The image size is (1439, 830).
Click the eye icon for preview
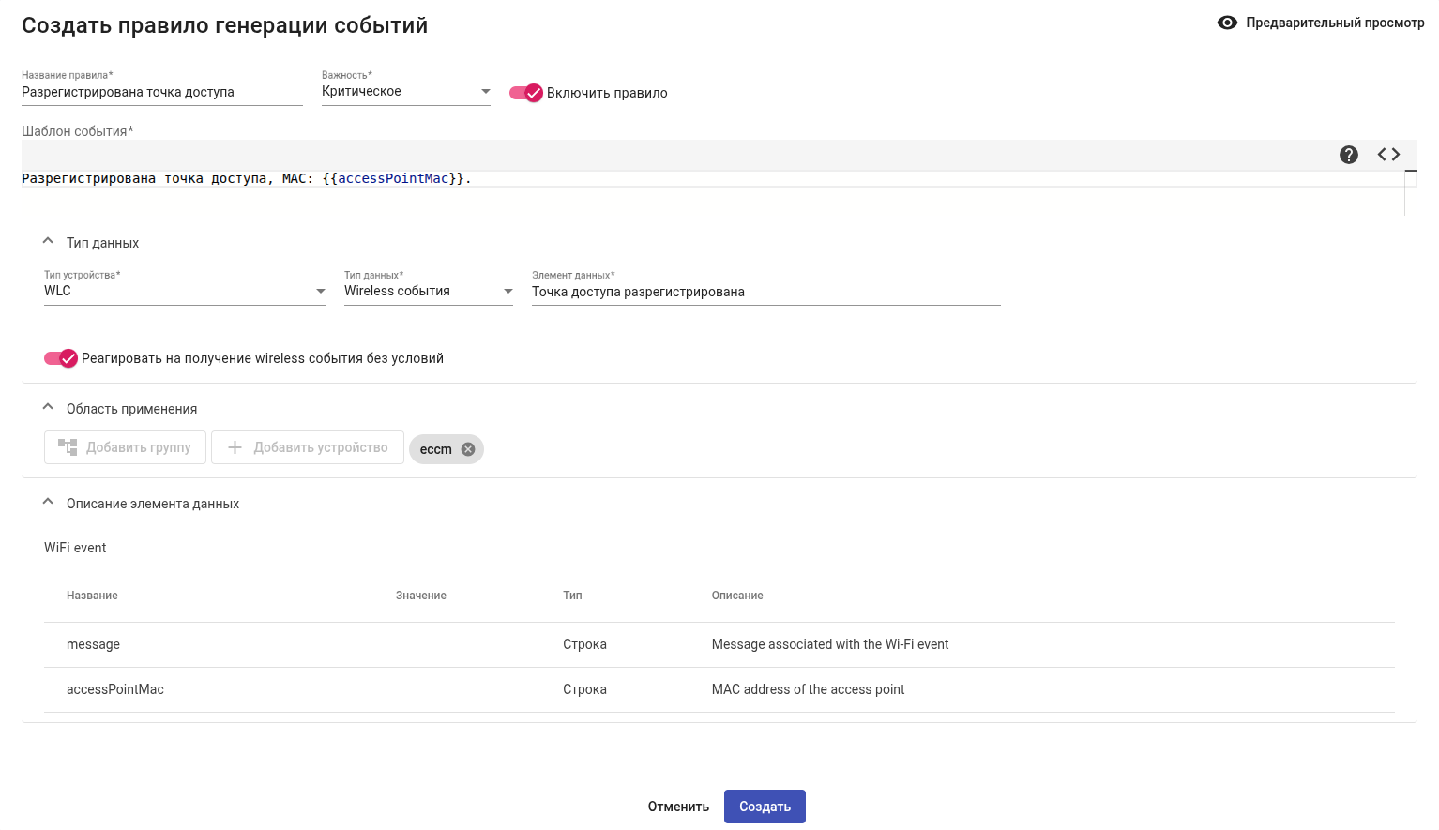click(1227, 23)
